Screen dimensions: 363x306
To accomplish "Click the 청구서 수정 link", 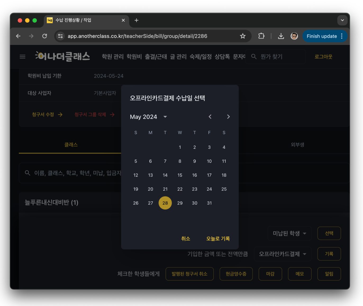I will coord(47,114).
